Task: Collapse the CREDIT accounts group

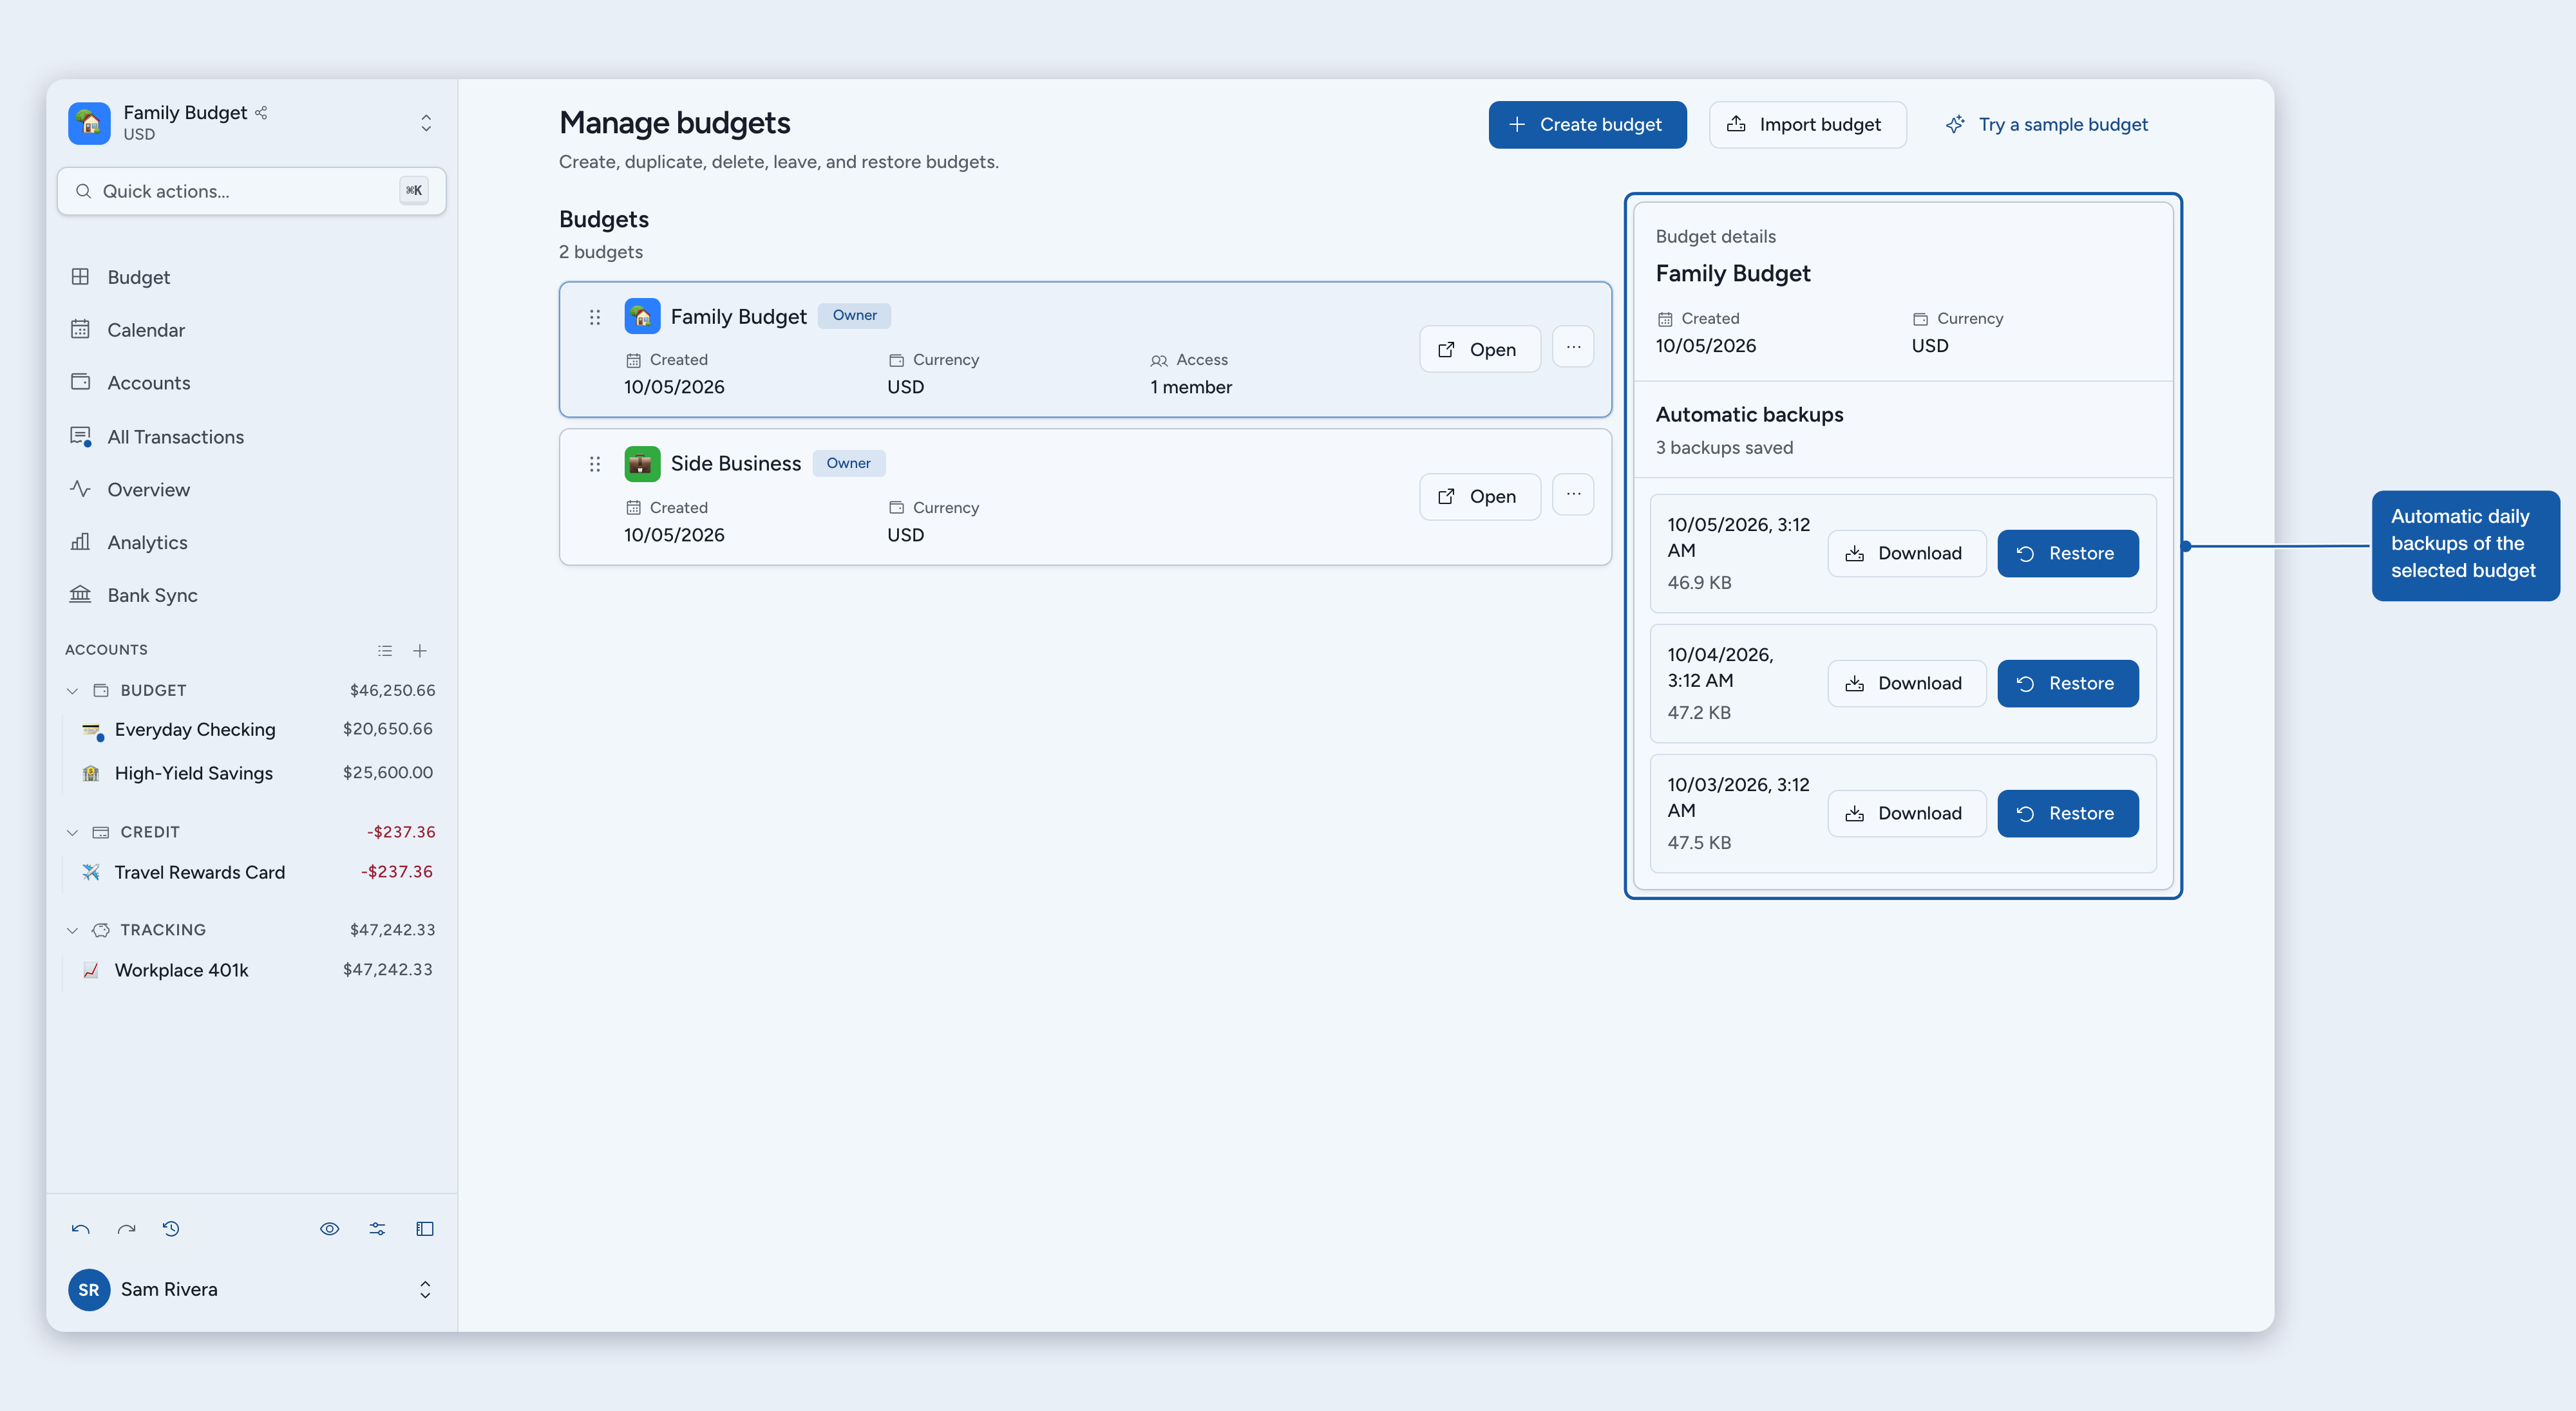Action: [72, 832]
